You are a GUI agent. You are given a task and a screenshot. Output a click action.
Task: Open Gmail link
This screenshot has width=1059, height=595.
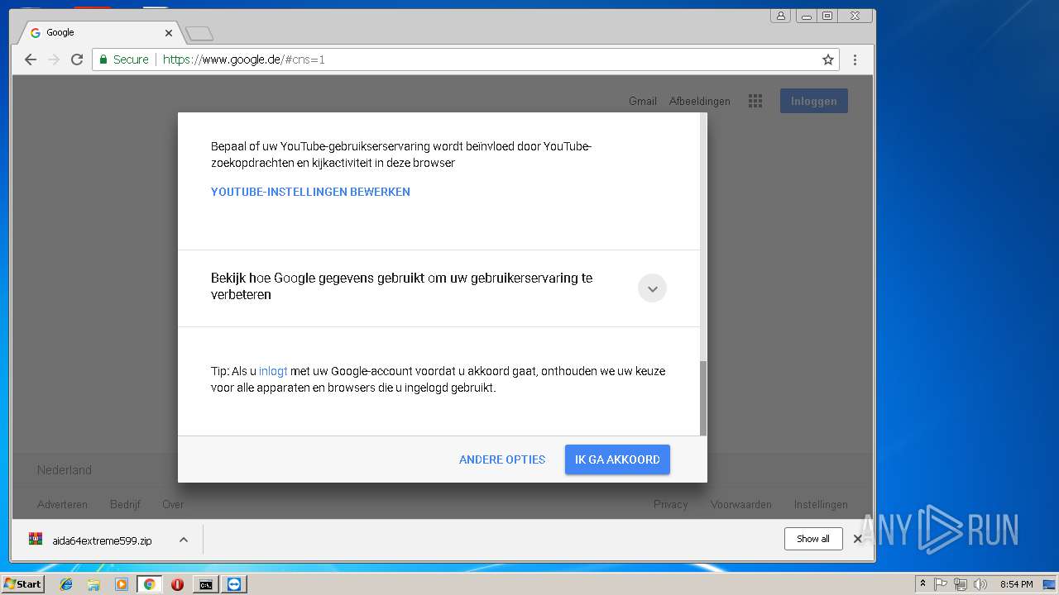643,101
